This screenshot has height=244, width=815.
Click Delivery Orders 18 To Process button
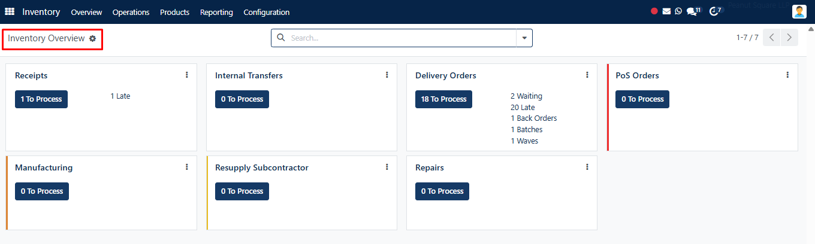point(443,99)
